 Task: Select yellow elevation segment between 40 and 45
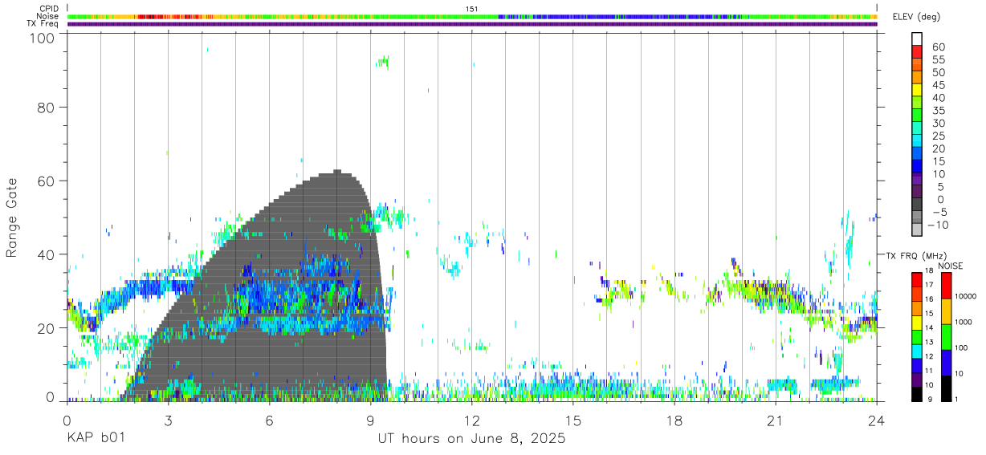[917, 90]
